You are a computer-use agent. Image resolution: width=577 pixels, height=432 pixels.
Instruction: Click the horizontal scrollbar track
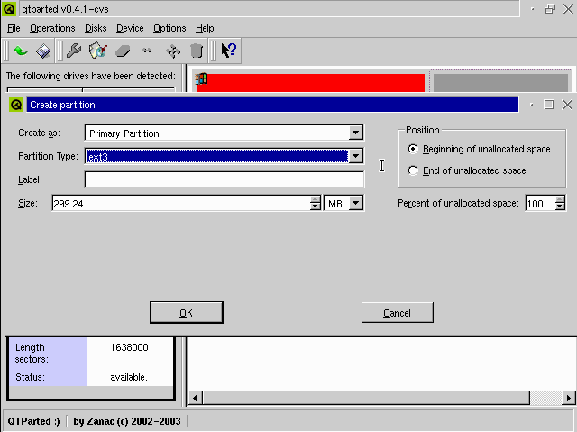pyautogui.click(x=546, y=398)
